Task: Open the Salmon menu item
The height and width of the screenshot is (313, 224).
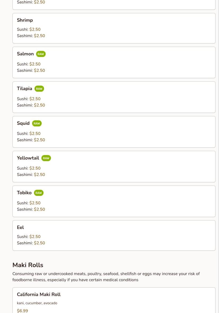Action: pyautogui.click(x=25, y=54)
